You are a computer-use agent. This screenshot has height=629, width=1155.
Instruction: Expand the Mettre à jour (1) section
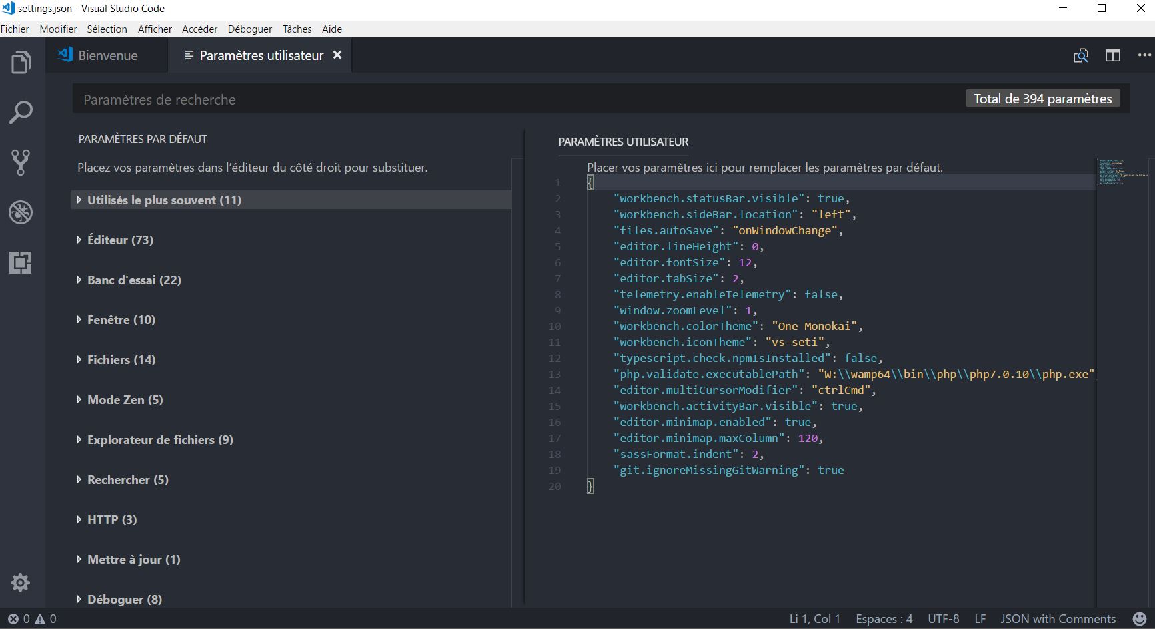coord(291,559)
